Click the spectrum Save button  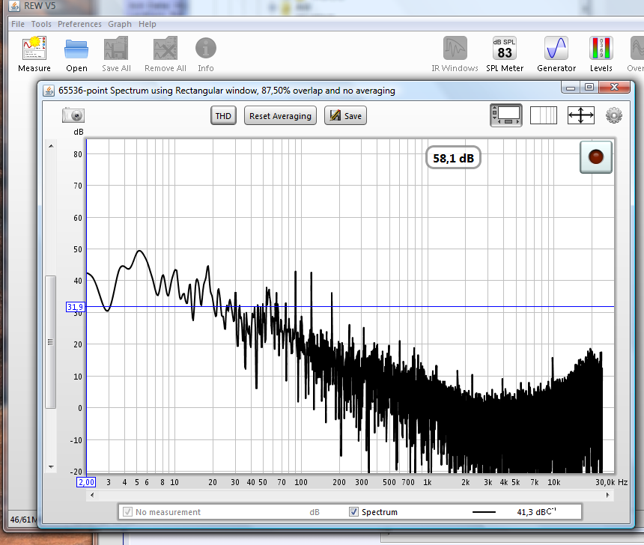coord(345,116)
